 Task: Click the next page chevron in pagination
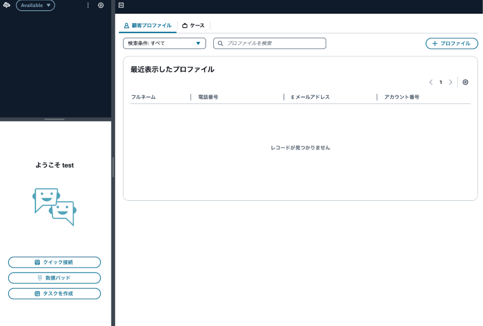click(451, 82)
